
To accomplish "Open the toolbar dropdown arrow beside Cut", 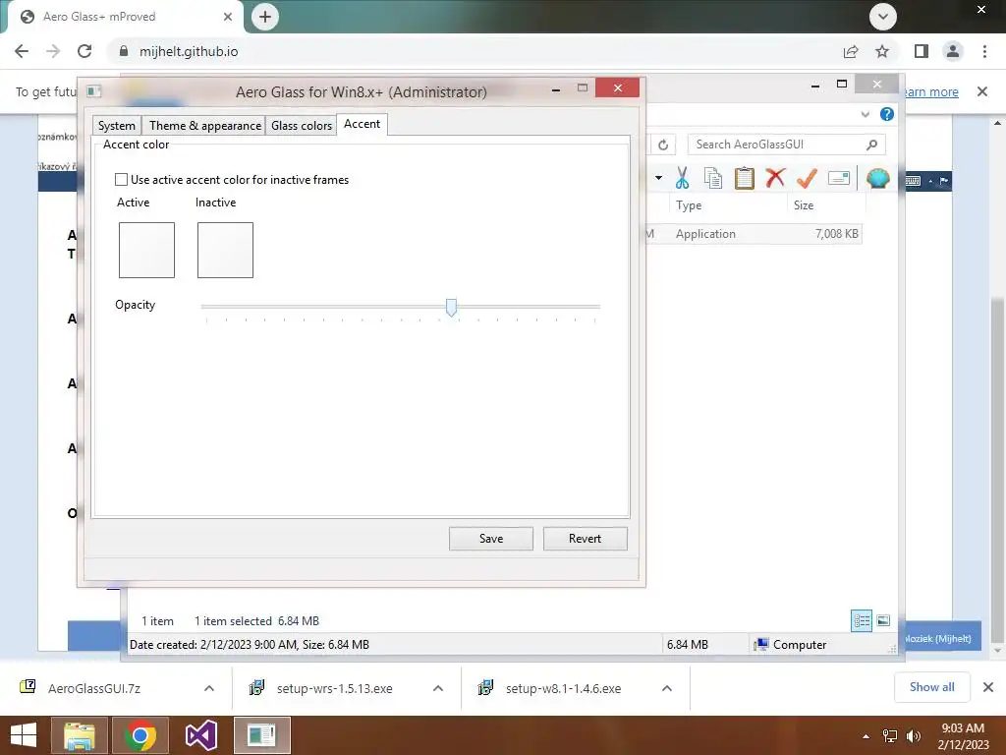I will 658,178.
